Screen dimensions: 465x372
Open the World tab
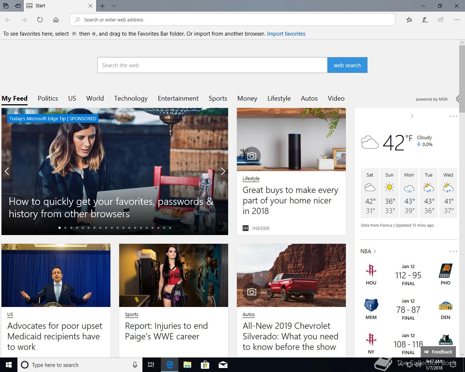tap(95, 98)
